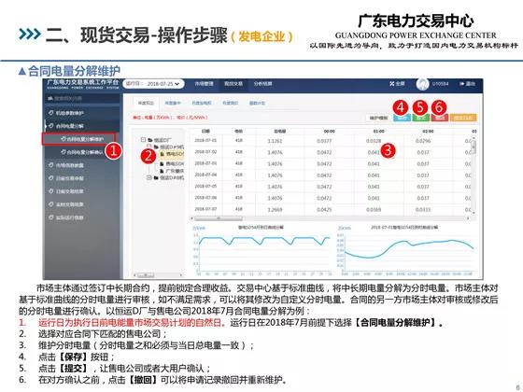Screen dimensions: 523x392
Task: Click the horizontal scrollbar below the data table
Action: point(332,218)
